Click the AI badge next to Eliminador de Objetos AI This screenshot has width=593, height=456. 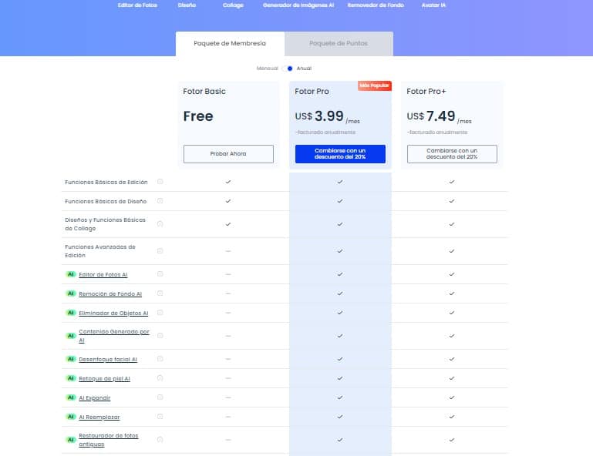(x=71, y=313)
